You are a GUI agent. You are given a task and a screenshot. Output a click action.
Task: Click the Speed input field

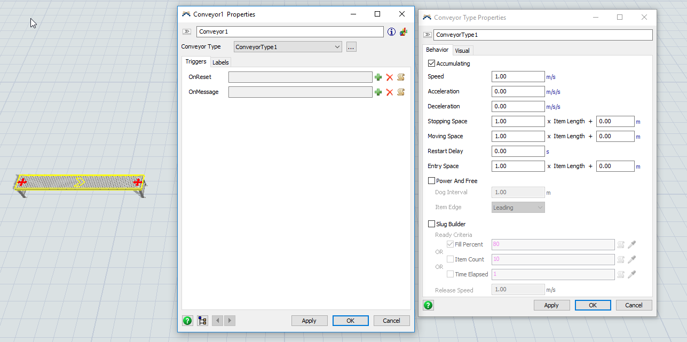click(x=518, y=76)
